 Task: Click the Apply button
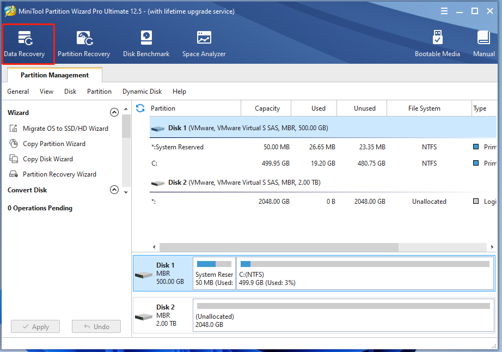click(x=35, y=327)
